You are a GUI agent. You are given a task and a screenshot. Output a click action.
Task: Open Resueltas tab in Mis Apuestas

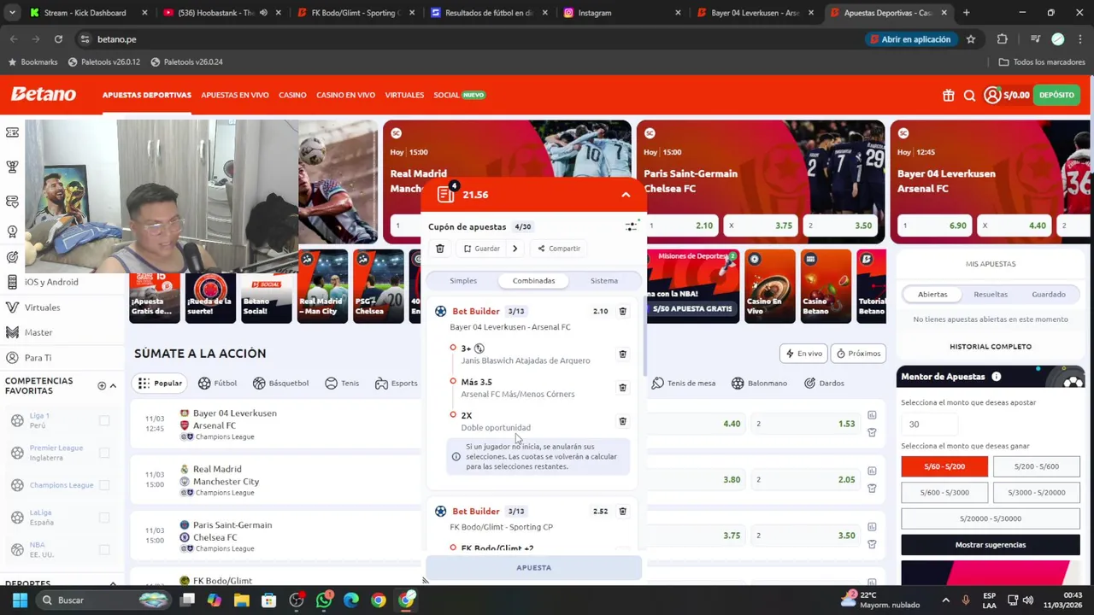point(991,295)
